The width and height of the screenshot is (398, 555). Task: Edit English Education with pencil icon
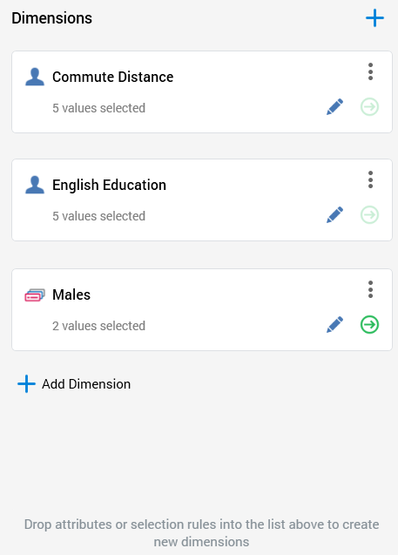point(334,214)
